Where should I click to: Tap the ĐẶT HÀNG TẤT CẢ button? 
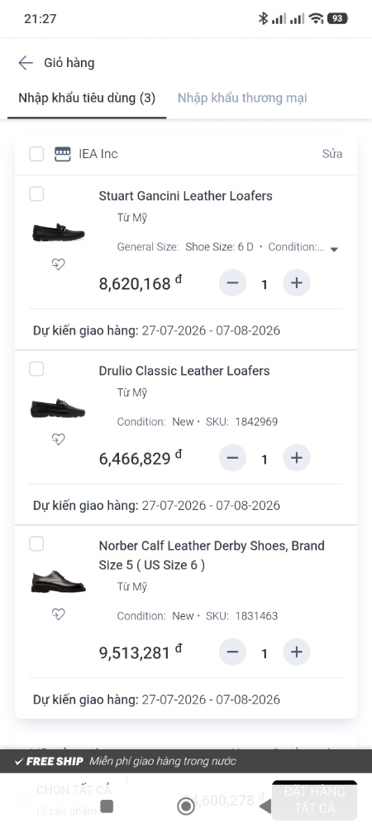(x=315, y=800)
